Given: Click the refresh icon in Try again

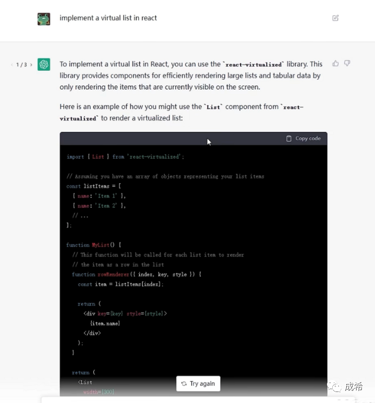Looking at the screenshot, I should (184, 384).
